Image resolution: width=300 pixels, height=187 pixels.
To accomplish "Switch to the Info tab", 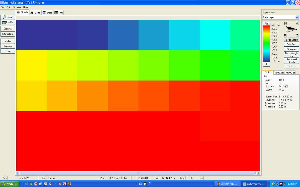I will coord(59,13).
